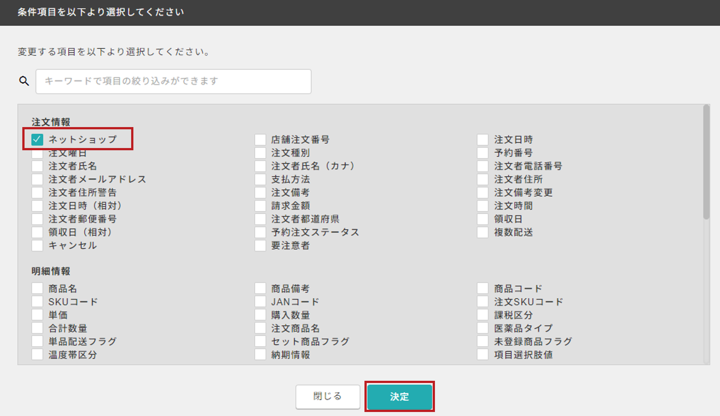Enable the 注文種別 checkbox
This screenshot has height=416, width=720.
pos(261,153)
